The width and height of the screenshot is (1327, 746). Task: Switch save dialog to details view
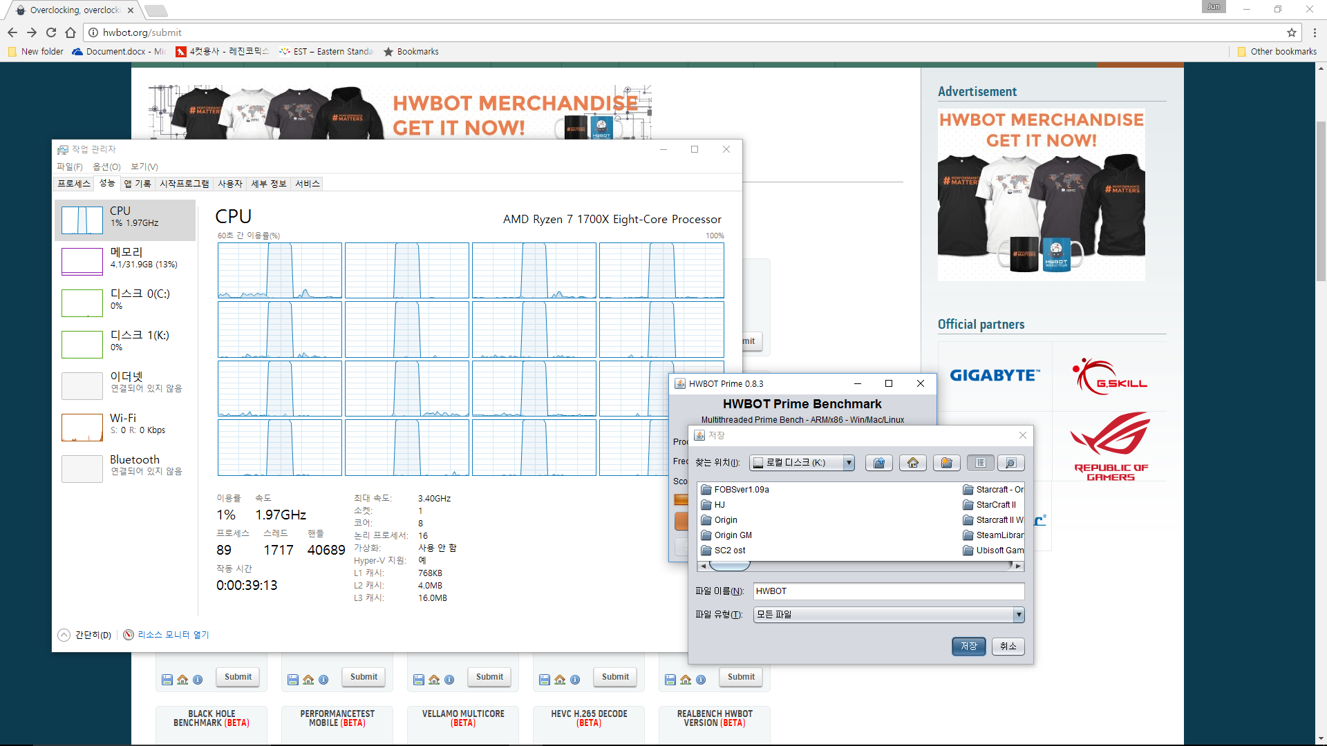pyautogui.click(x=1010, y=463)
